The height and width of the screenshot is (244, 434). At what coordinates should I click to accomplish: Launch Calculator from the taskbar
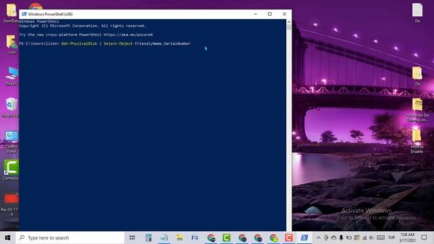[149, 238]
